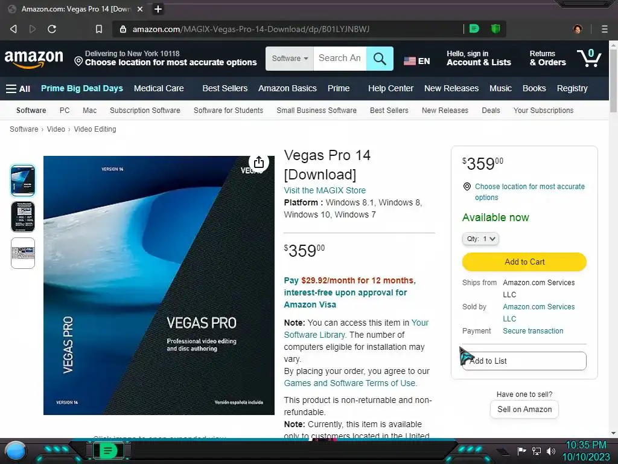This screenshot has height=464, width=618.
Task: Bookmark this page with the bookmark icon
Action: pyautogui.click(x=99, y=29)
